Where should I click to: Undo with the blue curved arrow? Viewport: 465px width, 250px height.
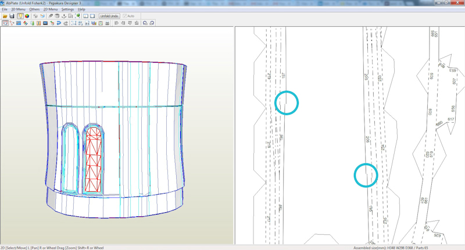(59, 23)
